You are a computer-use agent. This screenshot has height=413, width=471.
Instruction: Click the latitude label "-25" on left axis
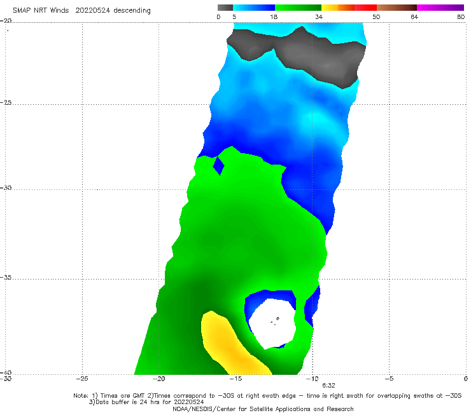pyautogui.click(x=6, y=103)
